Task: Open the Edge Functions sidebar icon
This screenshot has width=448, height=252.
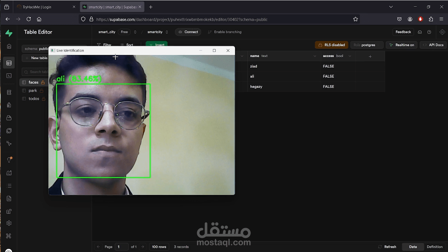Action: pyautogui.click(x=9, y=131)
